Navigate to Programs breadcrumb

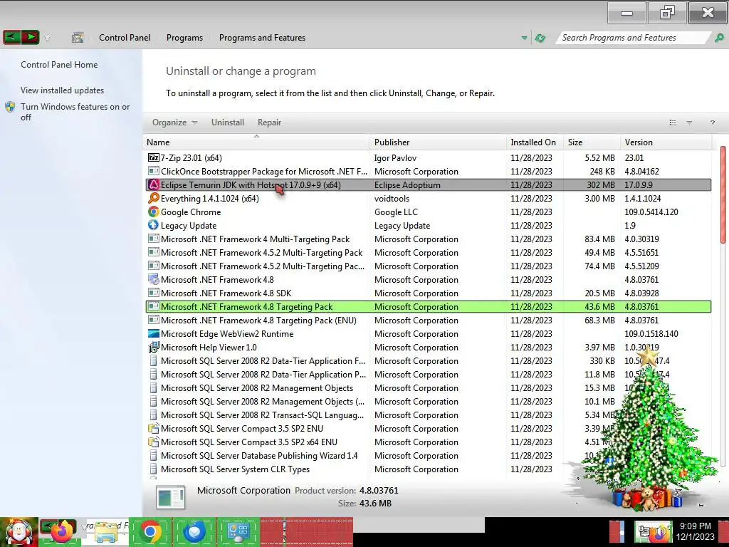[184, 38]
